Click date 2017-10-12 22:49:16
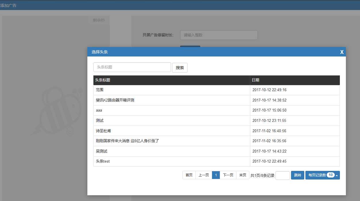The width and height of the screenshot is (360, 201). (x=269, y=90)
